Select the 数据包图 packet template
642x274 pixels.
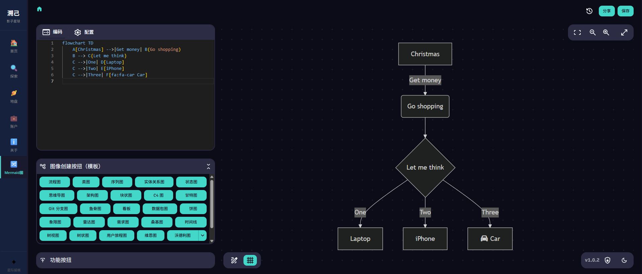point(160,209)
